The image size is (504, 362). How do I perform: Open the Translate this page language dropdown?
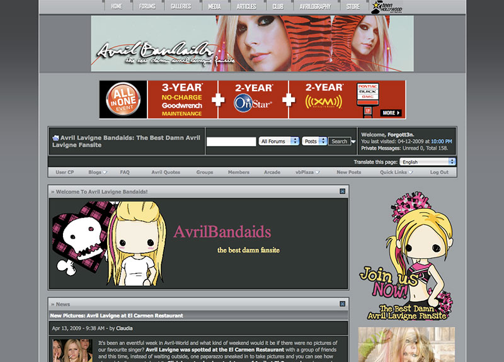[x=428, y=162]
